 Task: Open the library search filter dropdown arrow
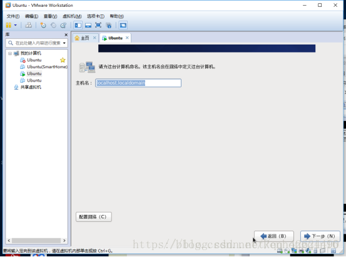click(64, 43)
